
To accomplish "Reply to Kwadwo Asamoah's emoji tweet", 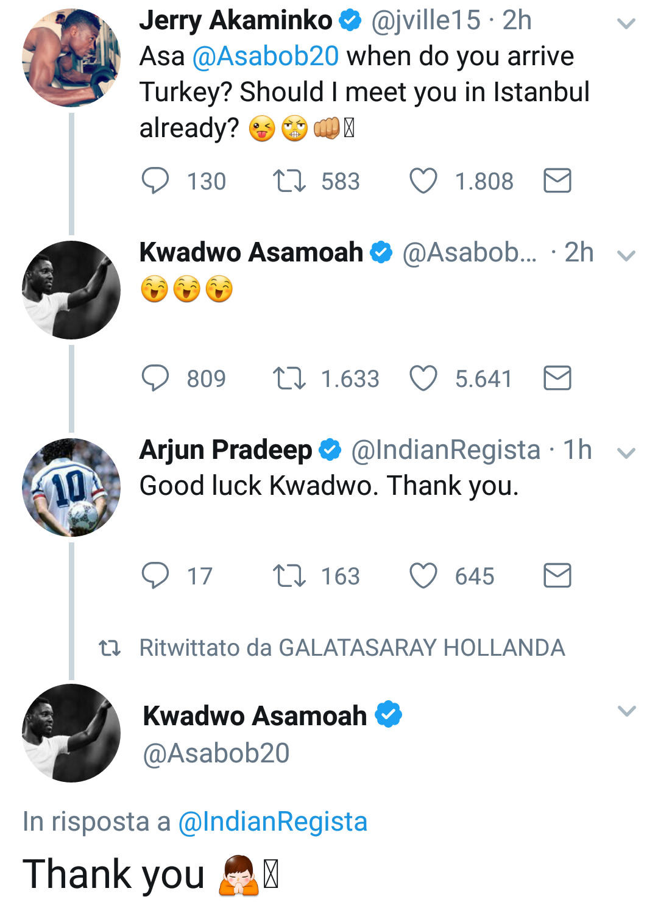I will [x=155, y=378].
